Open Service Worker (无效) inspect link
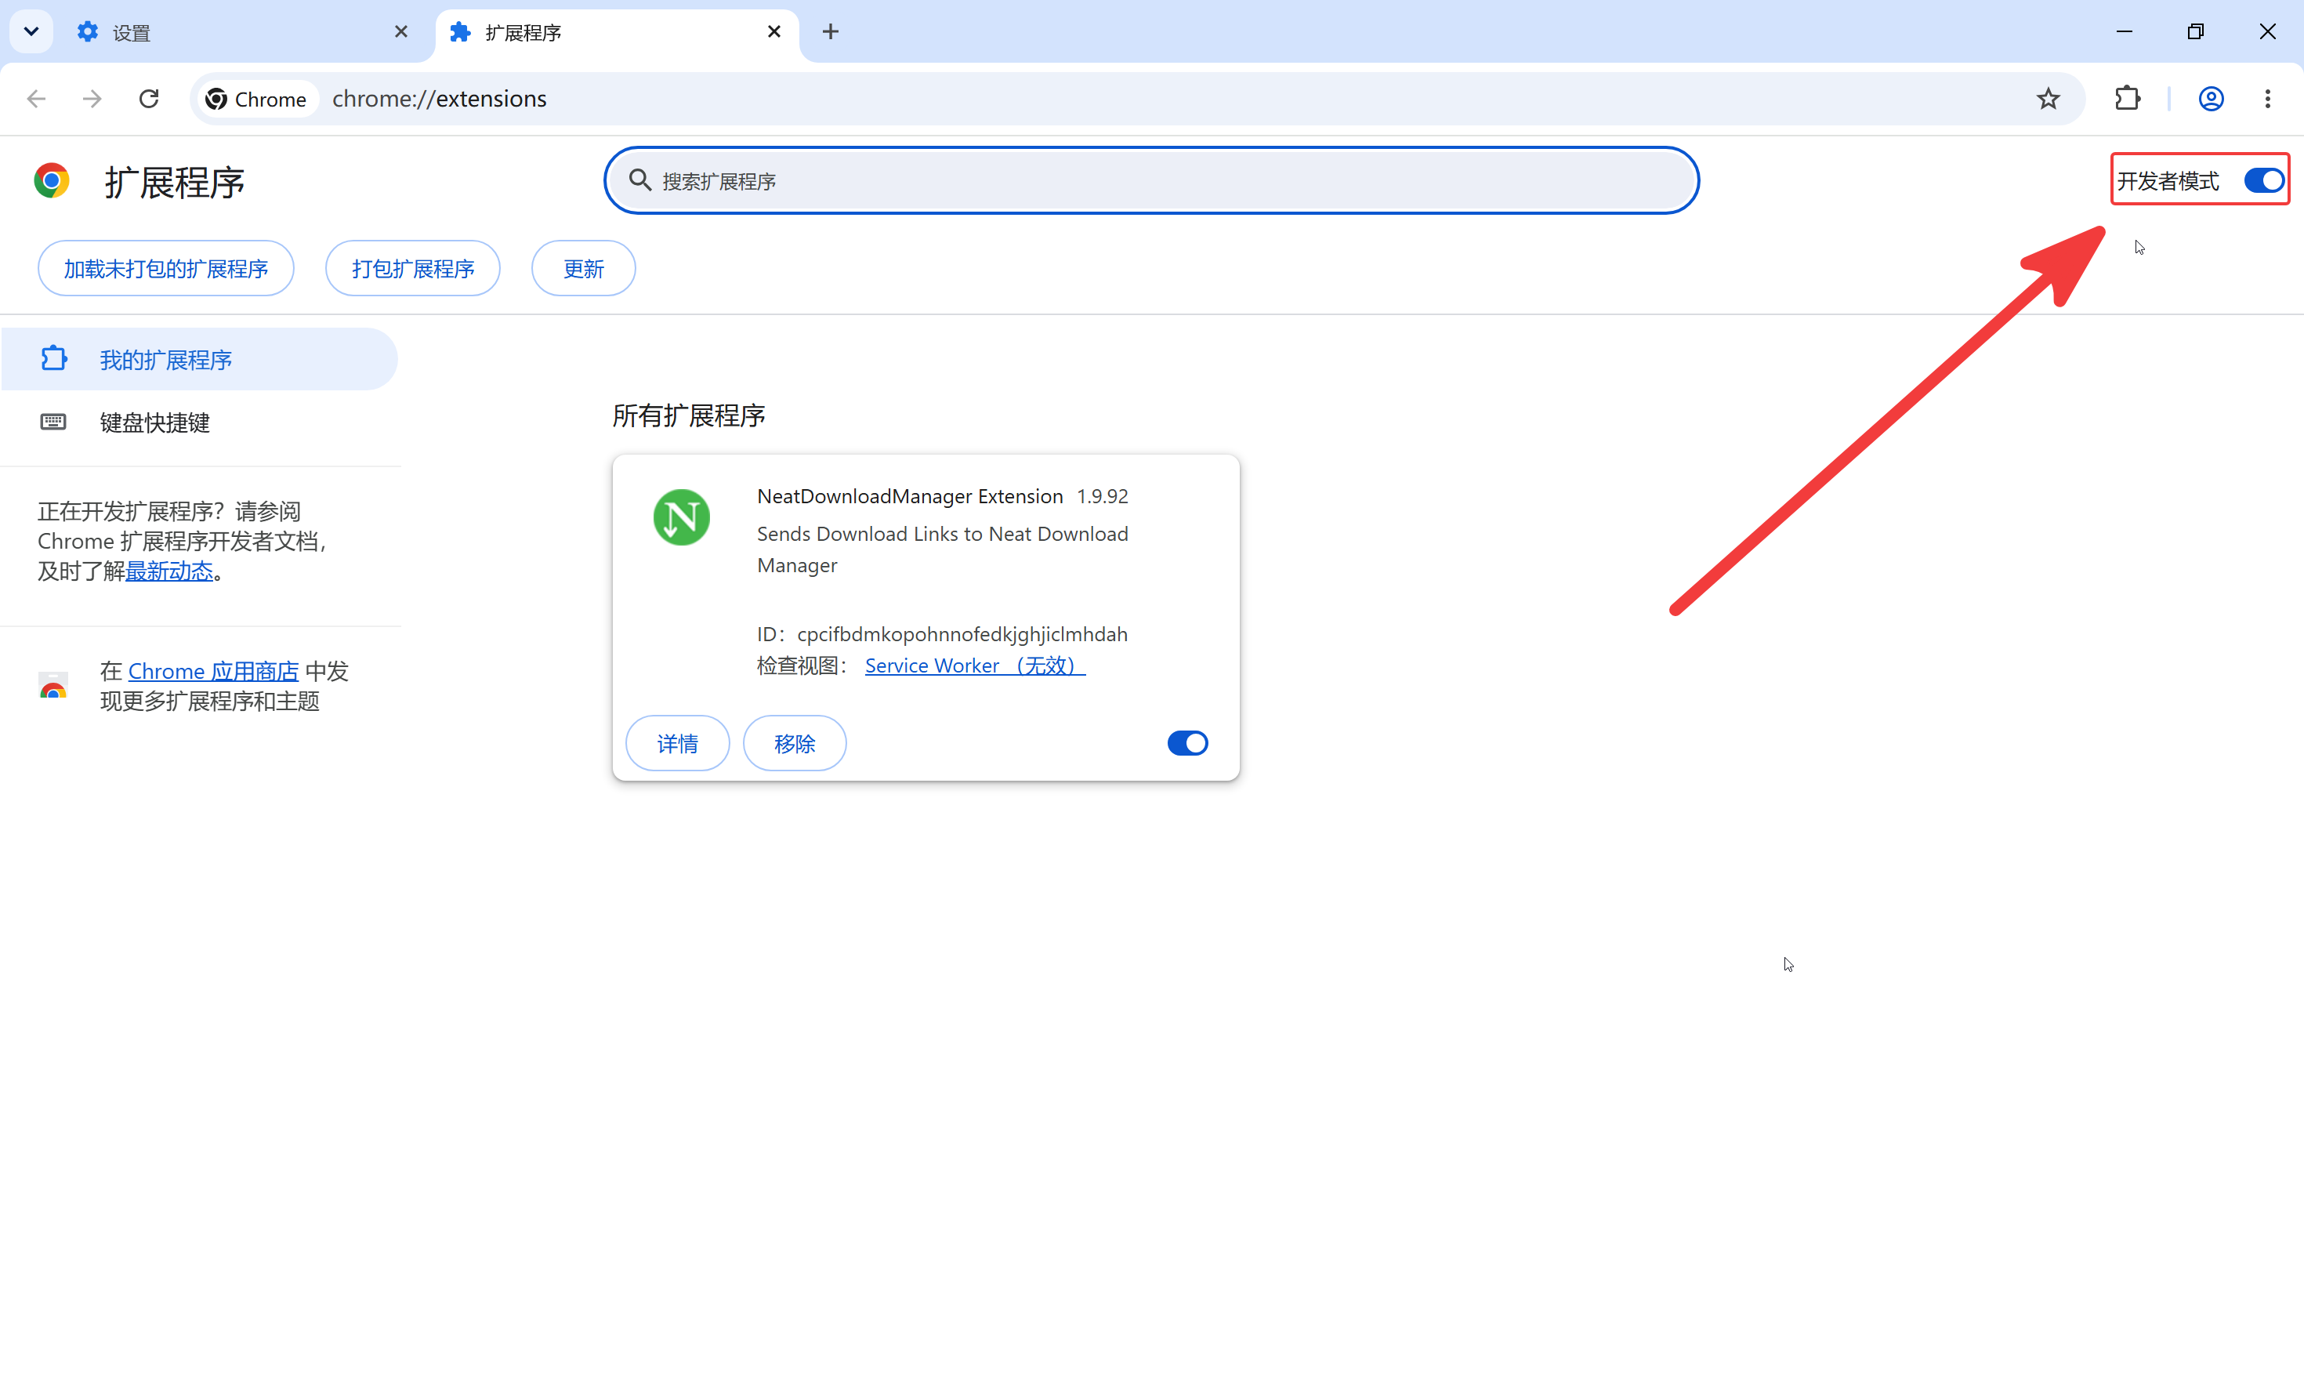Viewport: 2304px width, 1378px height. (x=975, y=665)
